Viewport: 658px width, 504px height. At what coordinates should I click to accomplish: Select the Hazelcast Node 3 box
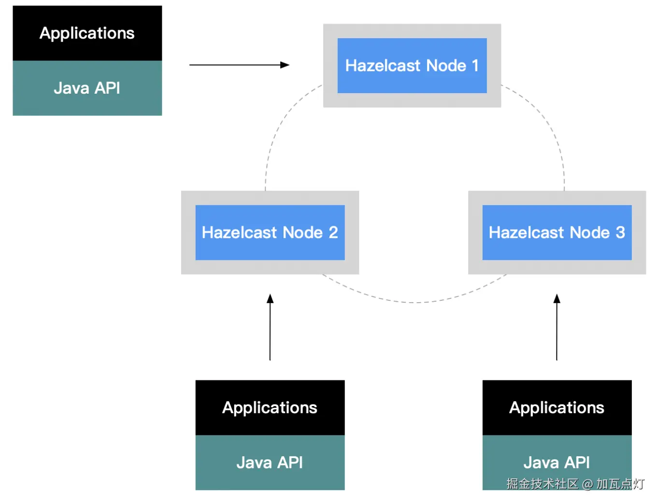pyautogui.click(x=557, y=233)
